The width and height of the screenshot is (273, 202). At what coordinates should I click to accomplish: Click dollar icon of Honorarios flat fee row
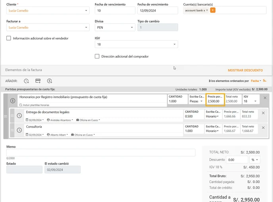13,101
